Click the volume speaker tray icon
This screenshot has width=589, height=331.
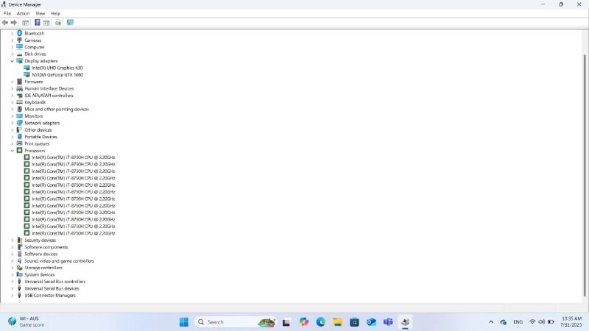click(x=541, y=322)
